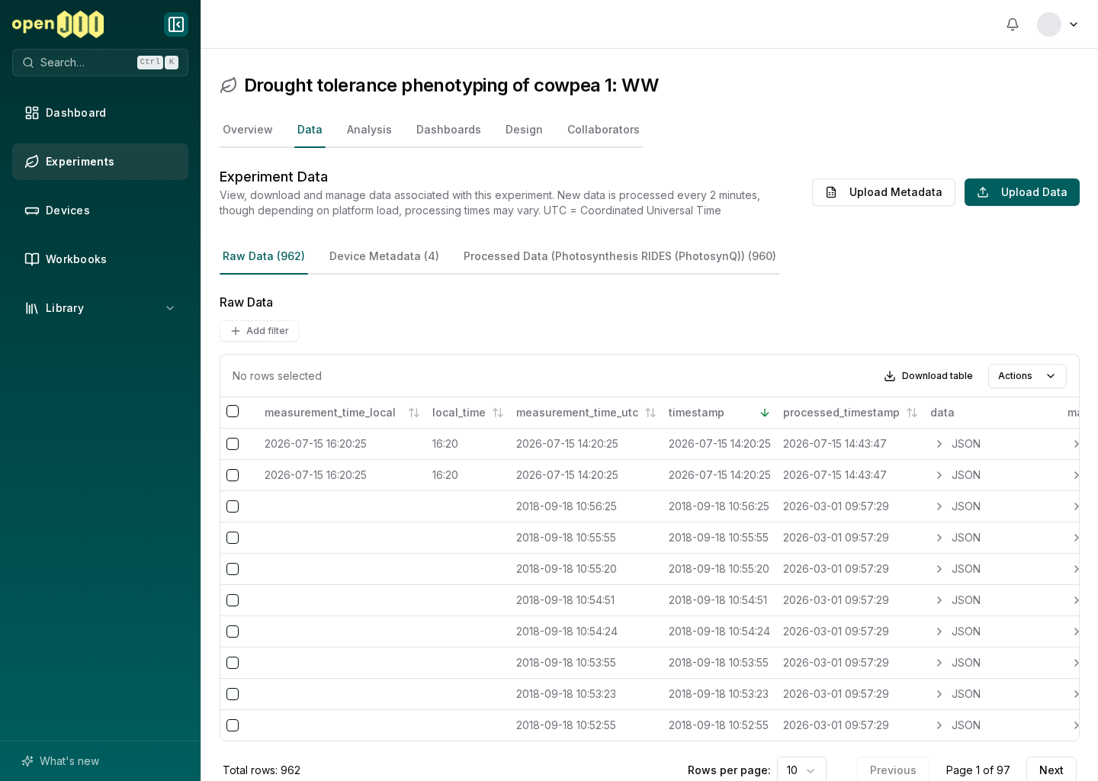1098x781 pixels.
Task: Switch to the Analysis tab
Action: point(369,130)
